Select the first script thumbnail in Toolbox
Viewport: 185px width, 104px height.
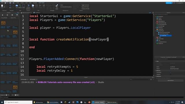(x=3, y=23)
